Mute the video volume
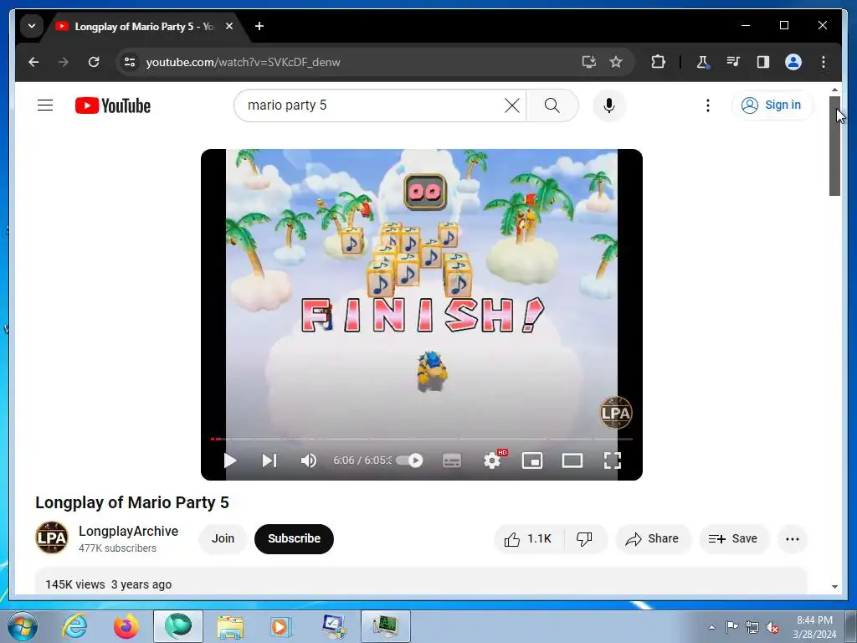Screen dimensions: 857x643 [309, 460]
